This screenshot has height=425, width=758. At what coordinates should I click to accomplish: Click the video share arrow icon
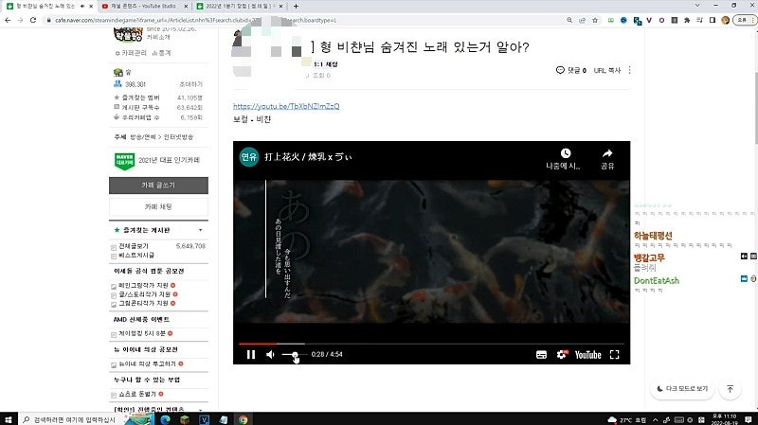[x=607, y=153]
